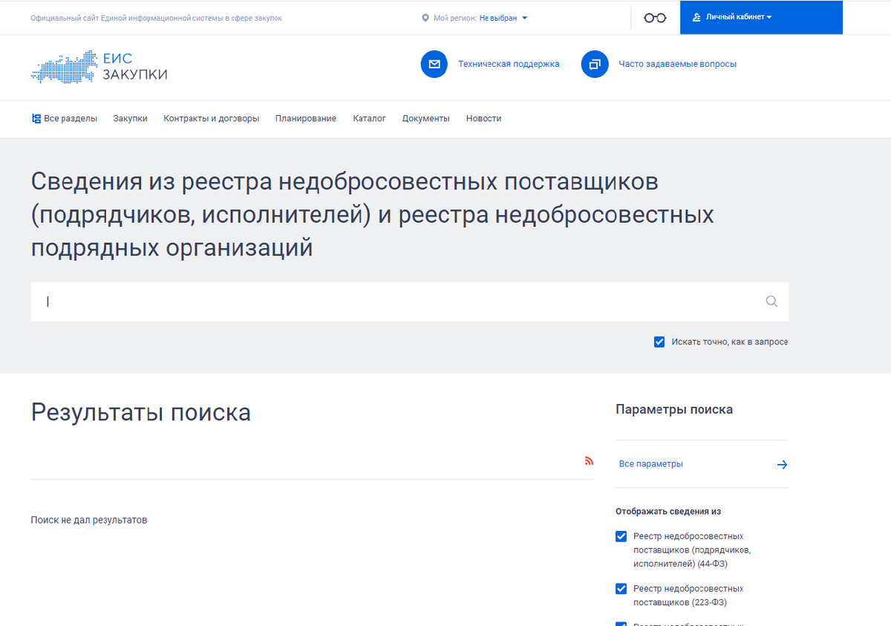The height and width of the screenshot is (626, 891).
Task: Disable the 44-ФЗ registry checkbox
Action: coord(621,536)
